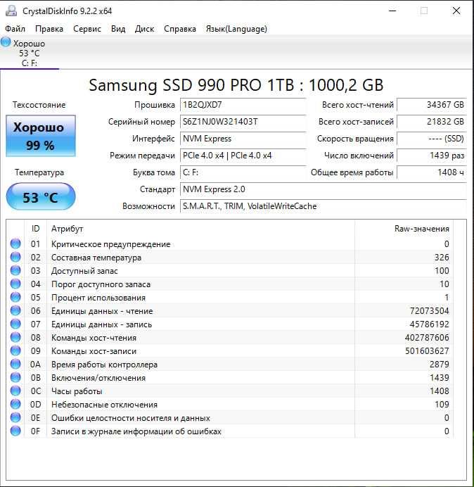This screenshot has width=474, height=487.
Task: Click status orb for 09 Команды хост-записи
Action: click(15, 350)
